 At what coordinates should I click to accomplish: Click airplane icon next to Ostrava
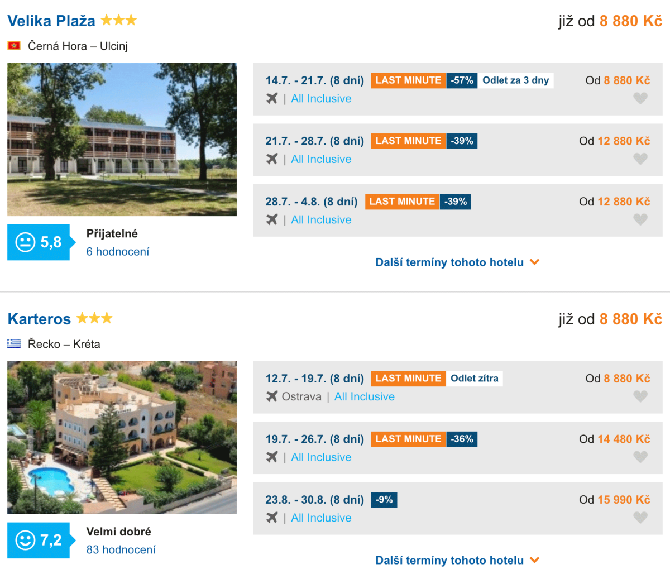tap(272, 396)
